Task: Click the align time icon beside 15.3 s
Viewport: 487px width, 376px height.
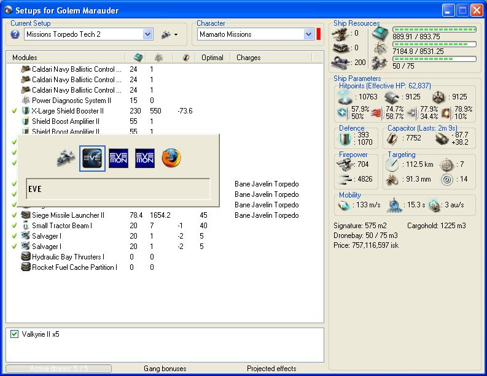Action: point(394,205)
